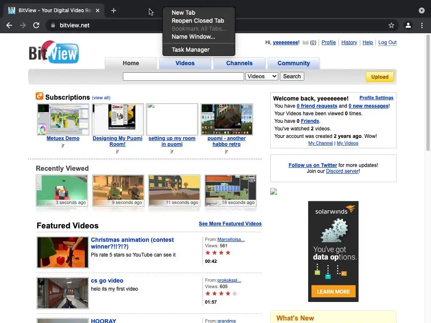
Task: Click See More Featured Videos link
Action: tap(230, 224)
